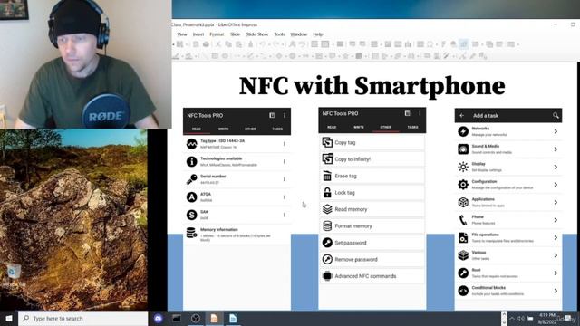The height and width of the screenshot is (326, 580).
Task: Click the Remove password row
Action: point(372,259)
